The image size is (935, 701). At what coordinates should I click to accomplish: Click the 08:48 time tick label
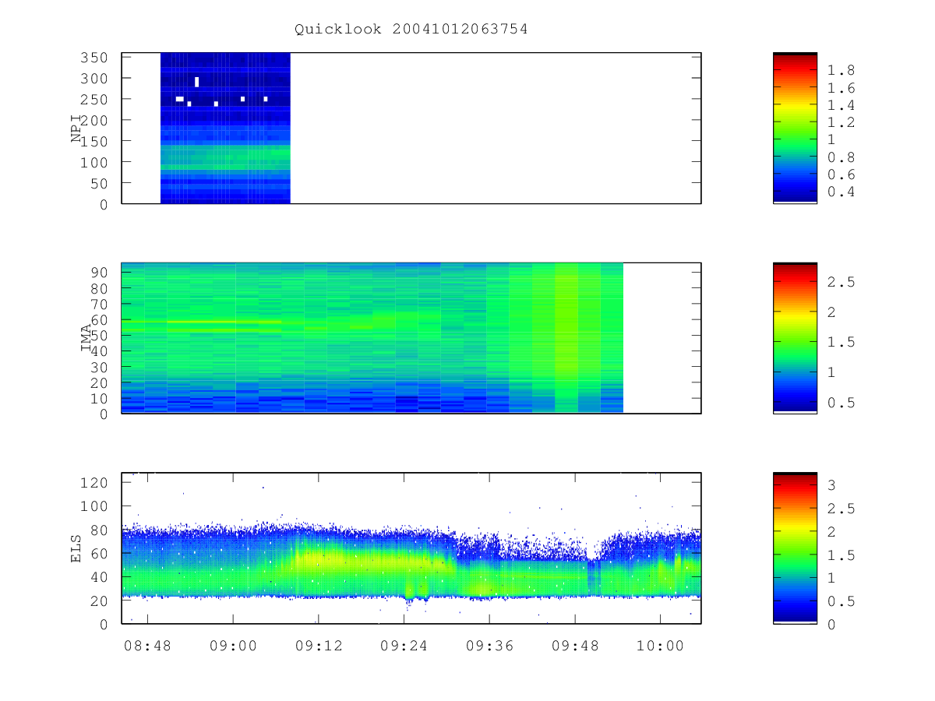click(x=147, y=646)
